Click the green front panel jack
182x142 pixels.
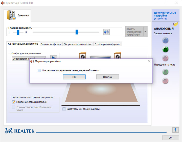click(x=165, y=72)
